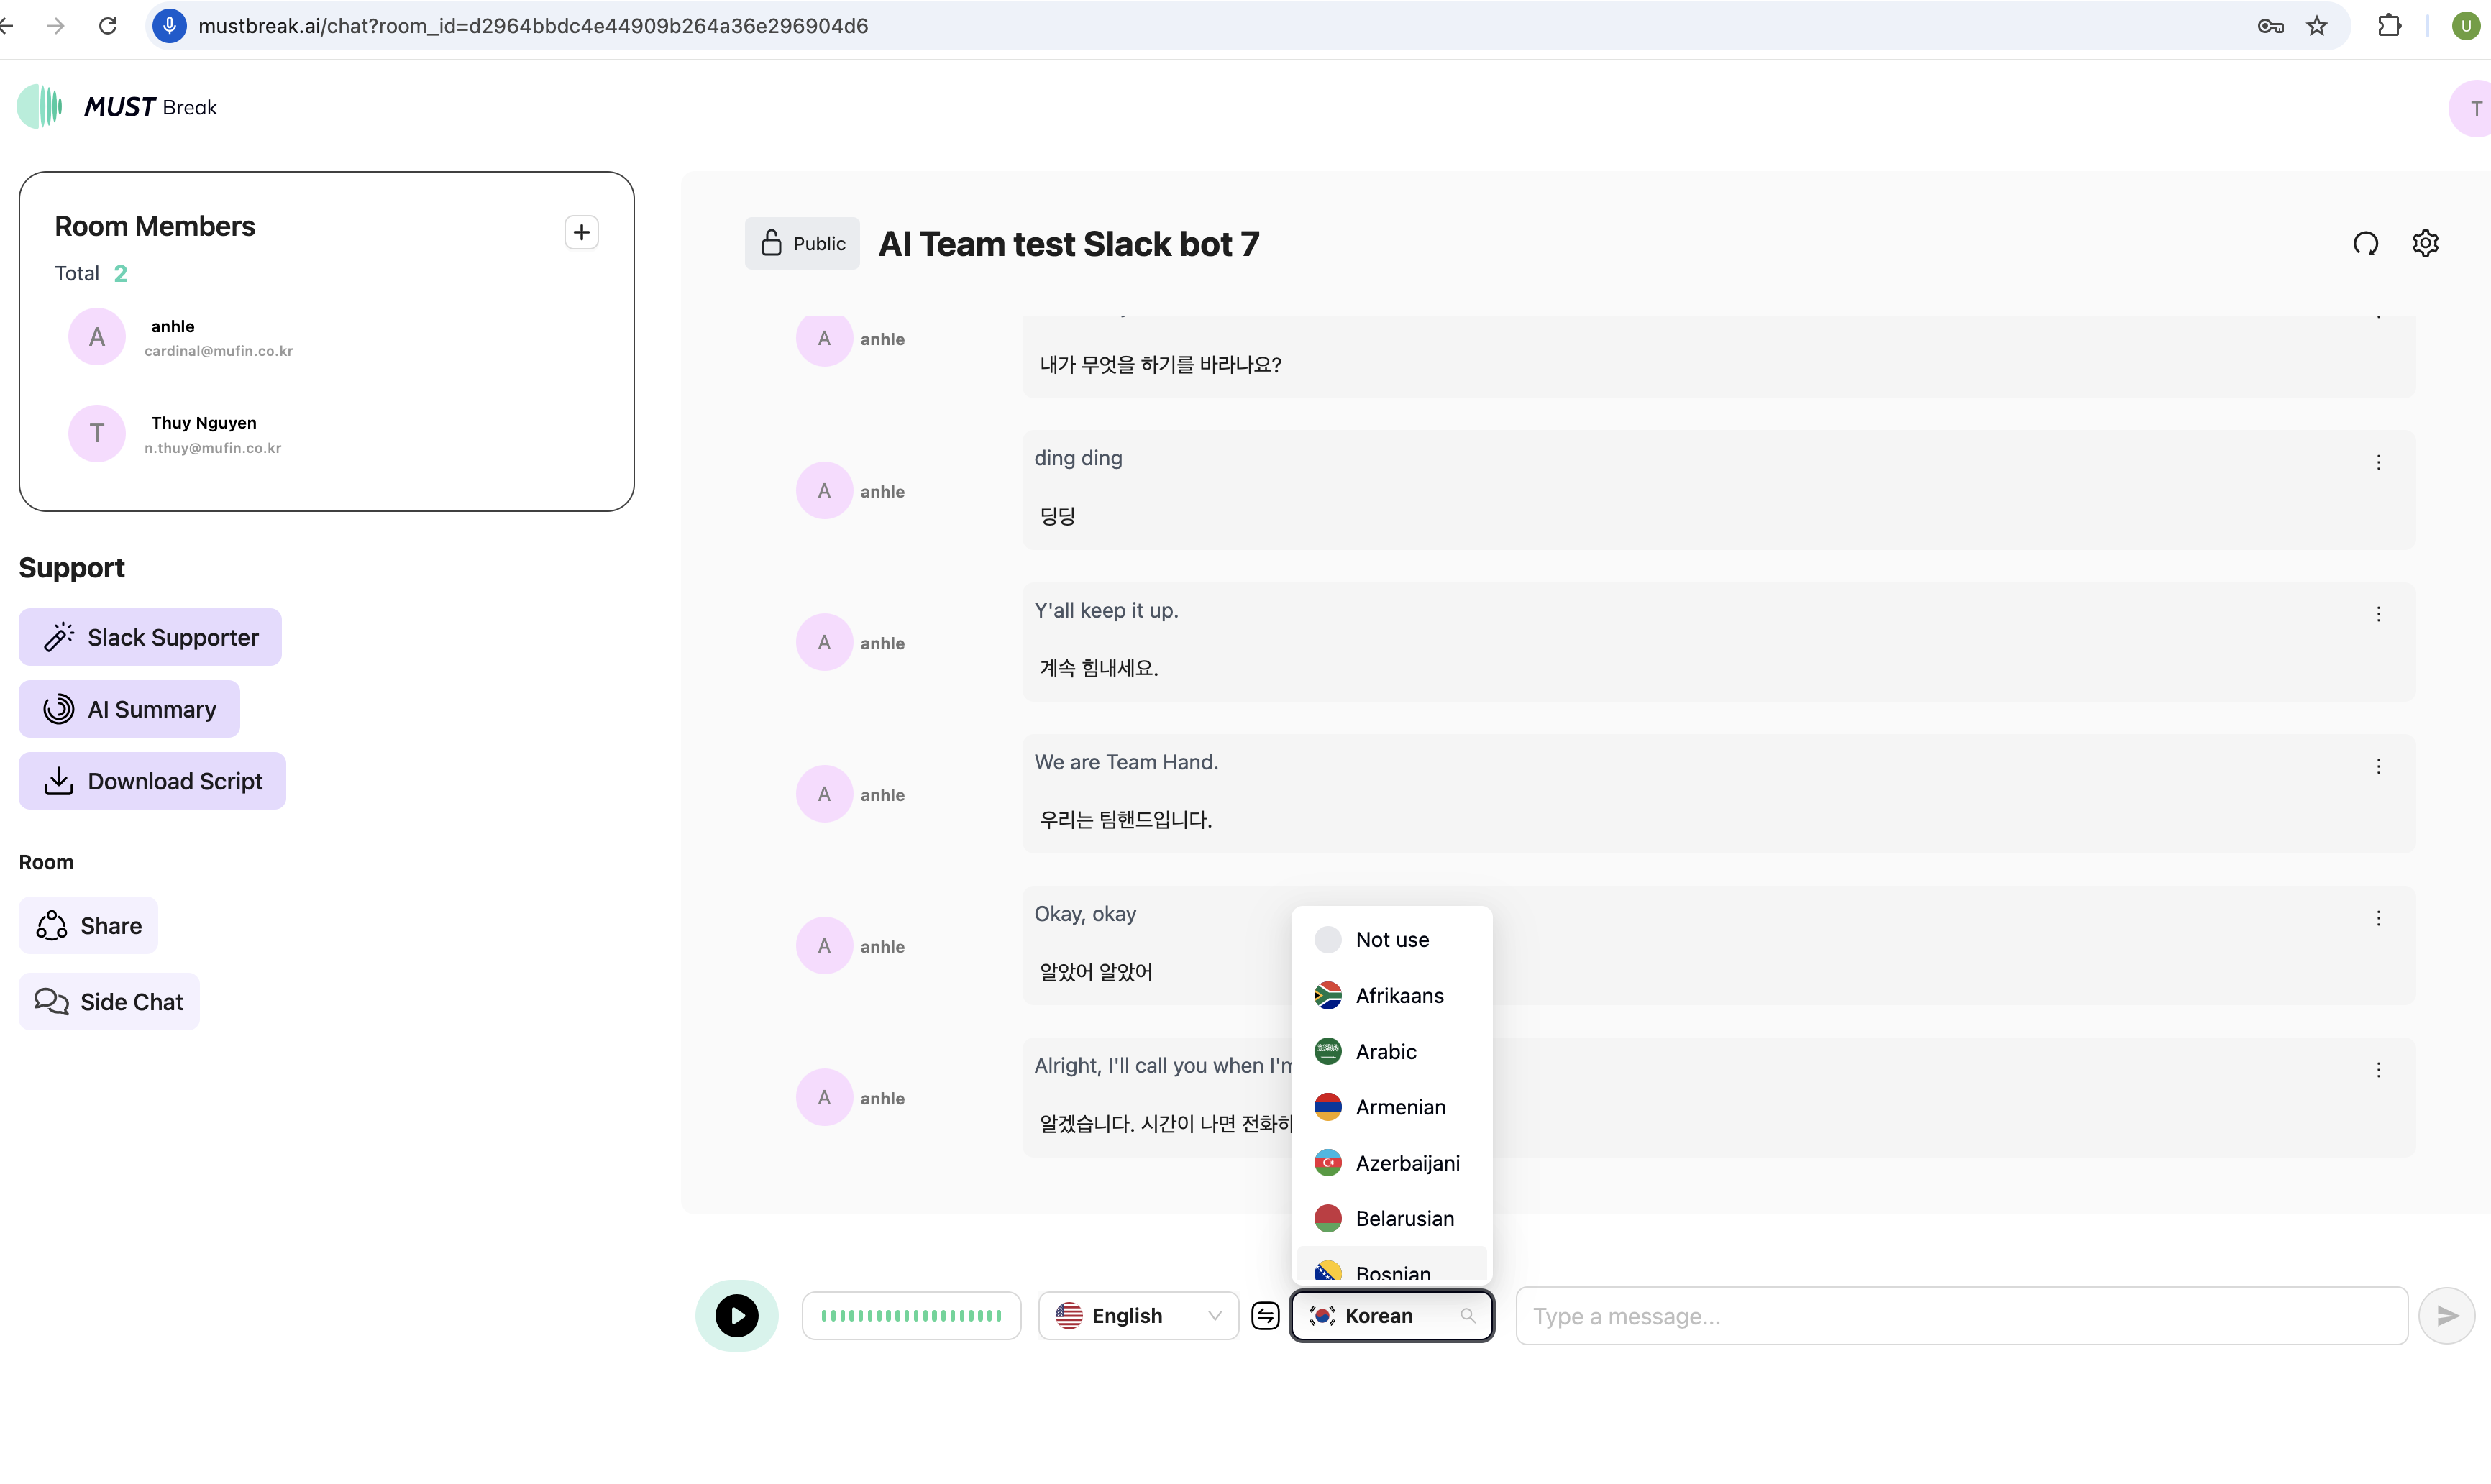Choose Arabic from language list
The height and width of the screenshot is (1484, 2491).
[x=1385, y=1051]
